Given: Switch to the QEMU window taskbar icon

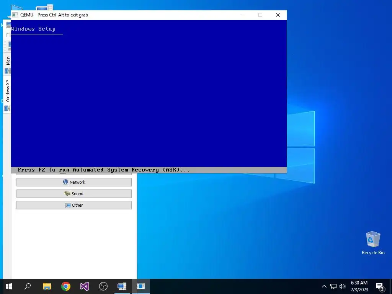Looking at the screenshot, I should [141, 286].
